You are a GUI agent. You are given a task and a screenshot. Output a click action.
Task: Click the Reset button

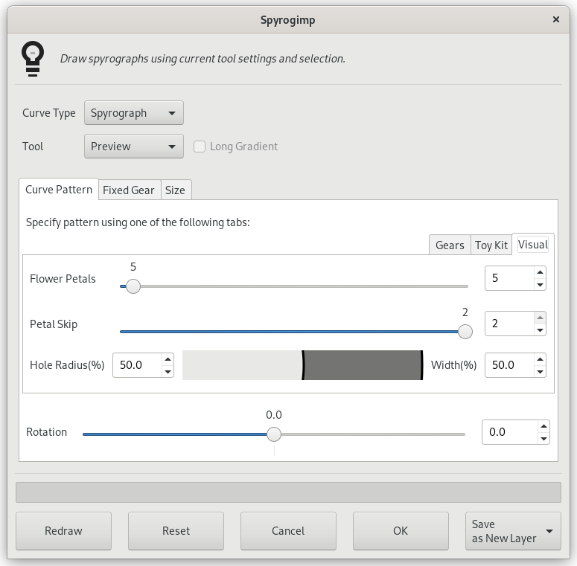point(176,531)
